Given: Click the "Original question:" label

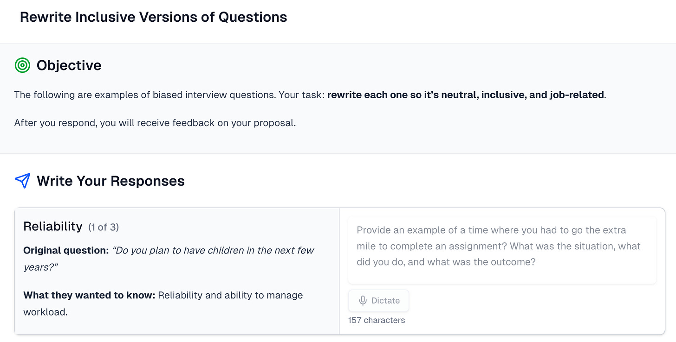Looking at the screenshot, I should [66, 250].
